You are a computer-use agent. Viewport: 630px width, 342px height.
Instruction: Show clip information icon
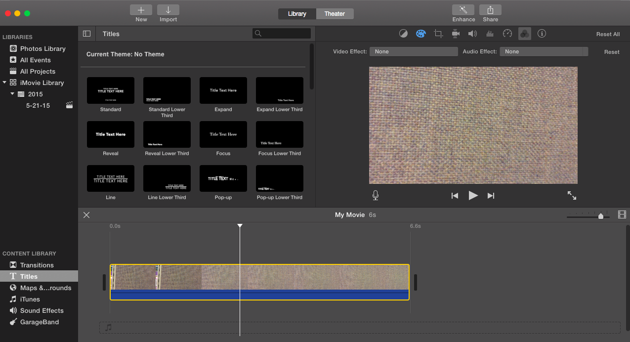click(542, 34)
